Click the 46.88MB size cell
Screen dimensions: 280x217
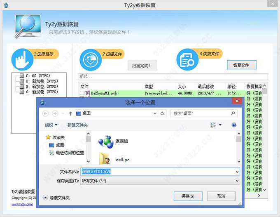tap(185, 93)
